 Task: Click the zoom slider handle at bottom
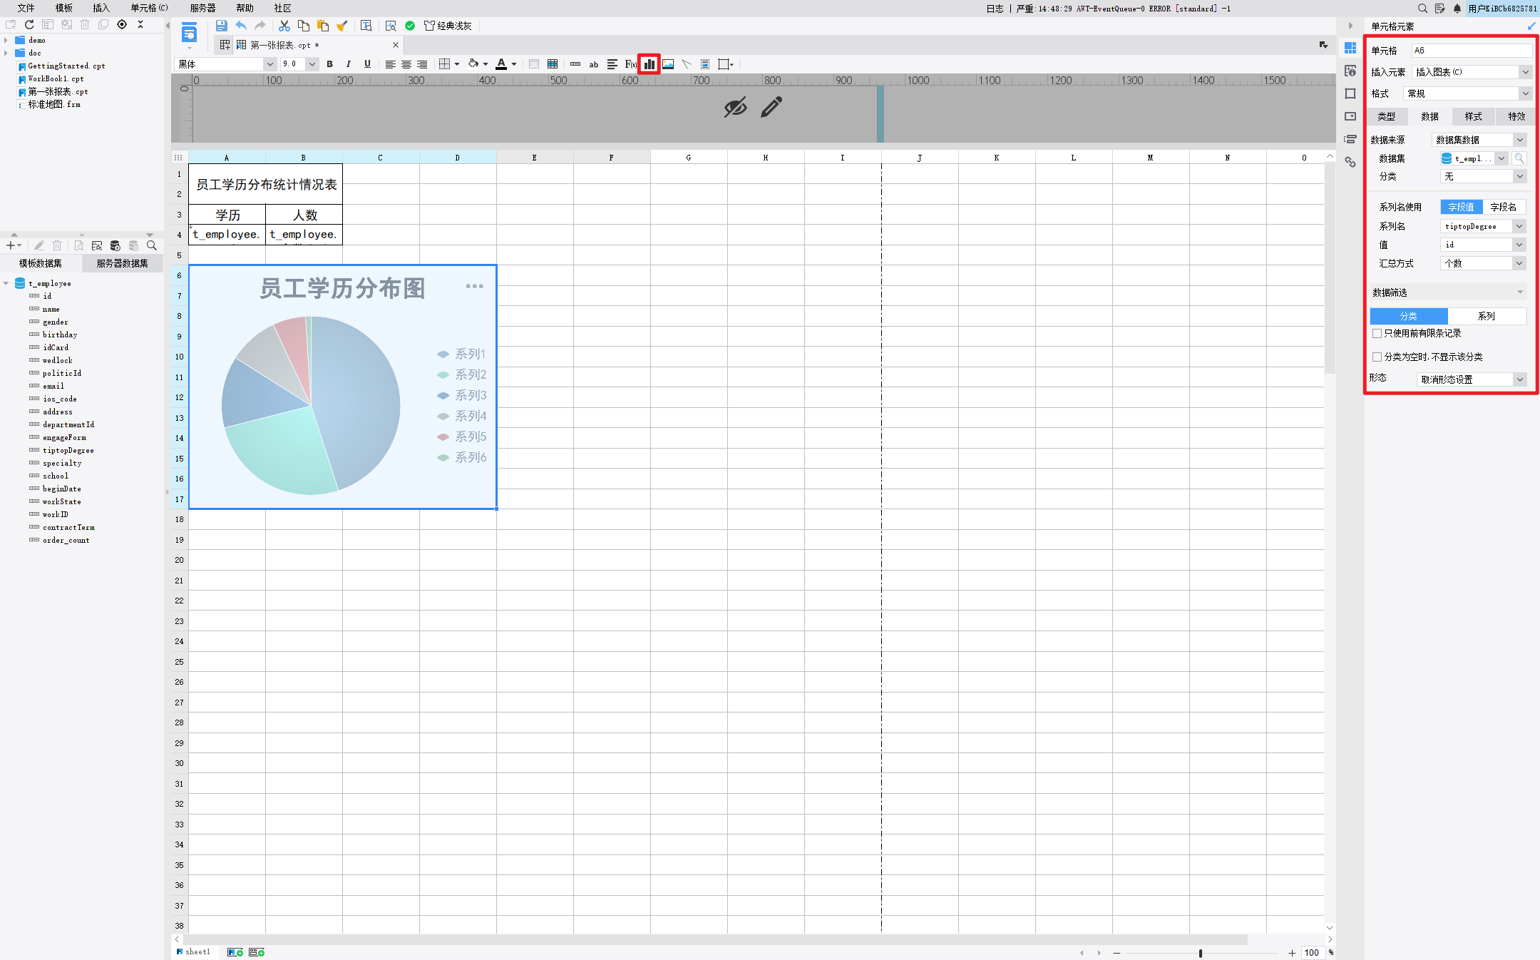1201,953
